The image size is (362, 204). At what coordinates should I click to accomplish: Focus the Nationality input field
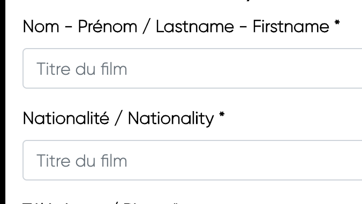[x=192, y=160]
